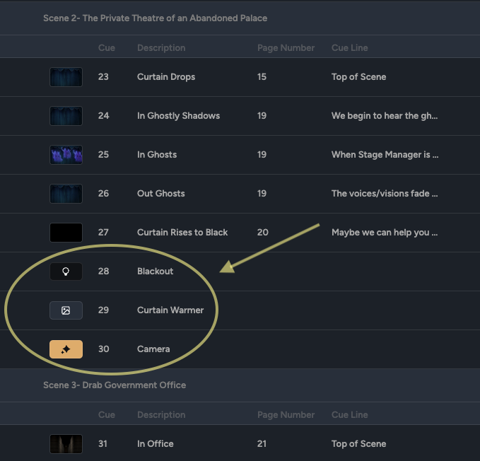
Task: Select cue number 29
Action: tap(103, 310)
